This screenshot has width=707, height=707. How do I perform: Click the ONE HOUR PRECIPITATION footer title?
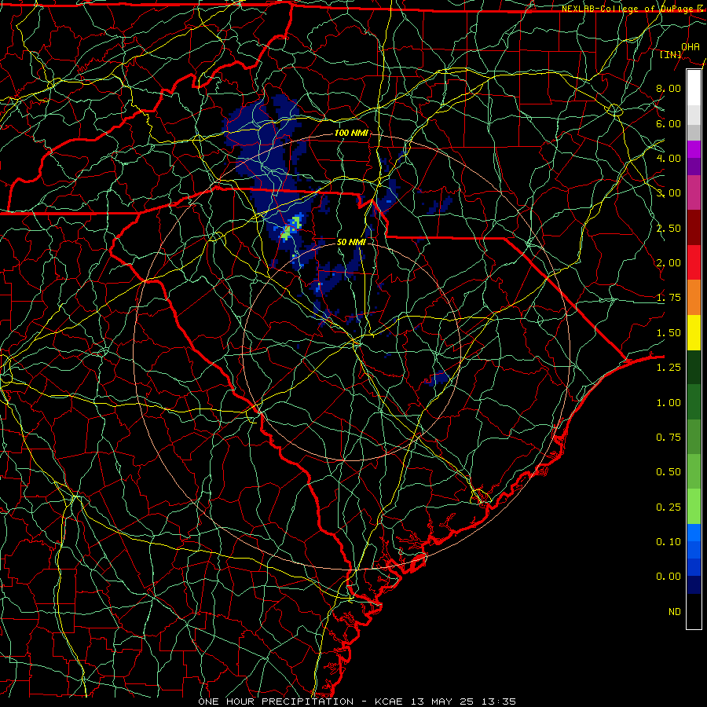pos(276,702)
